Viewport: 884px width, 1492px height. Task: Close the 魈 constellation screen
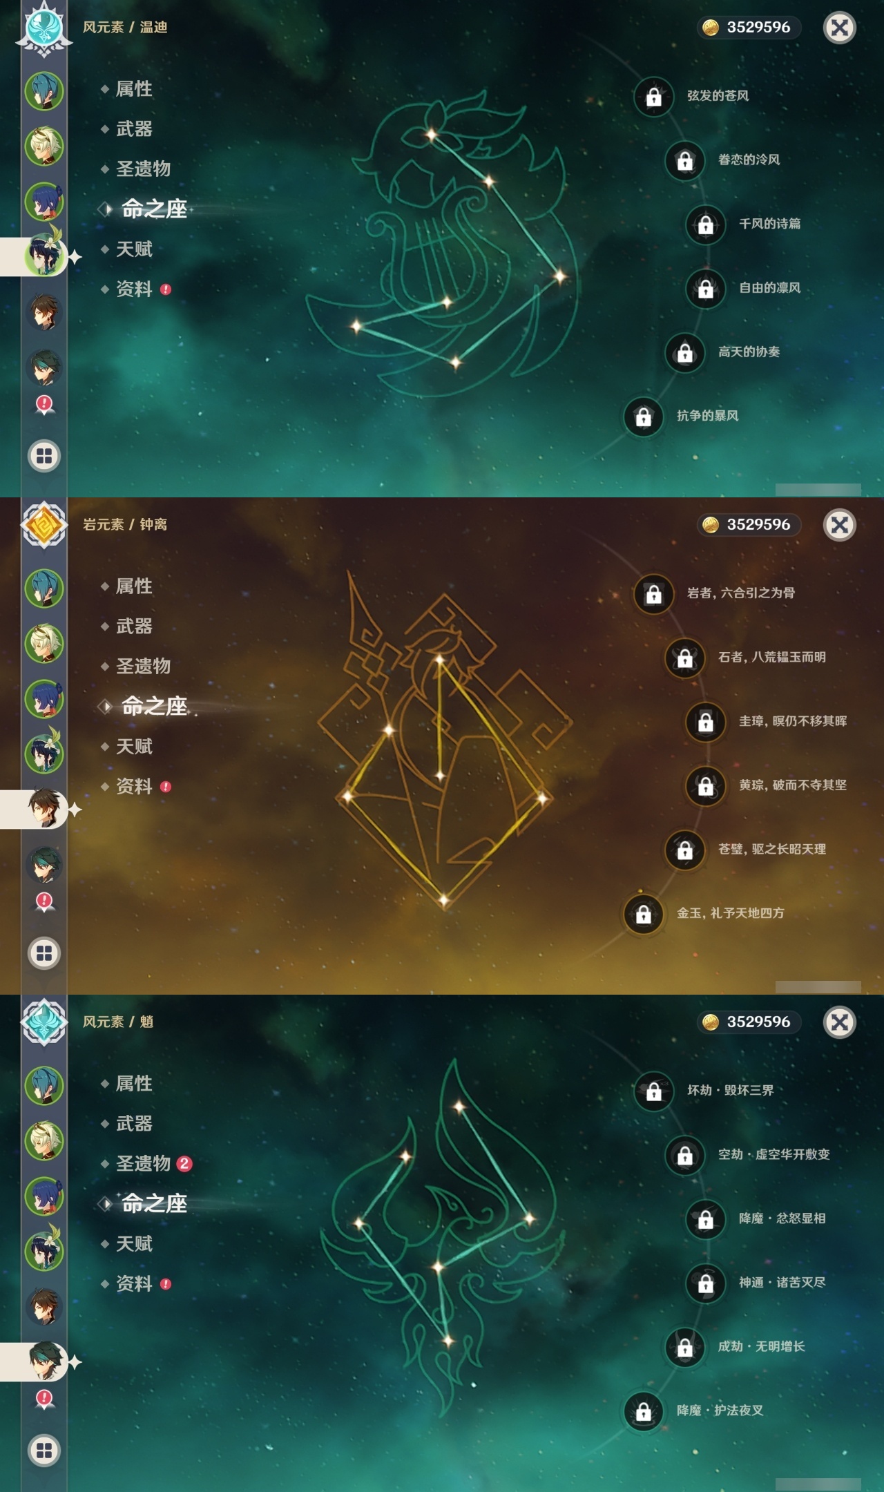click(x=839, y=1022)
